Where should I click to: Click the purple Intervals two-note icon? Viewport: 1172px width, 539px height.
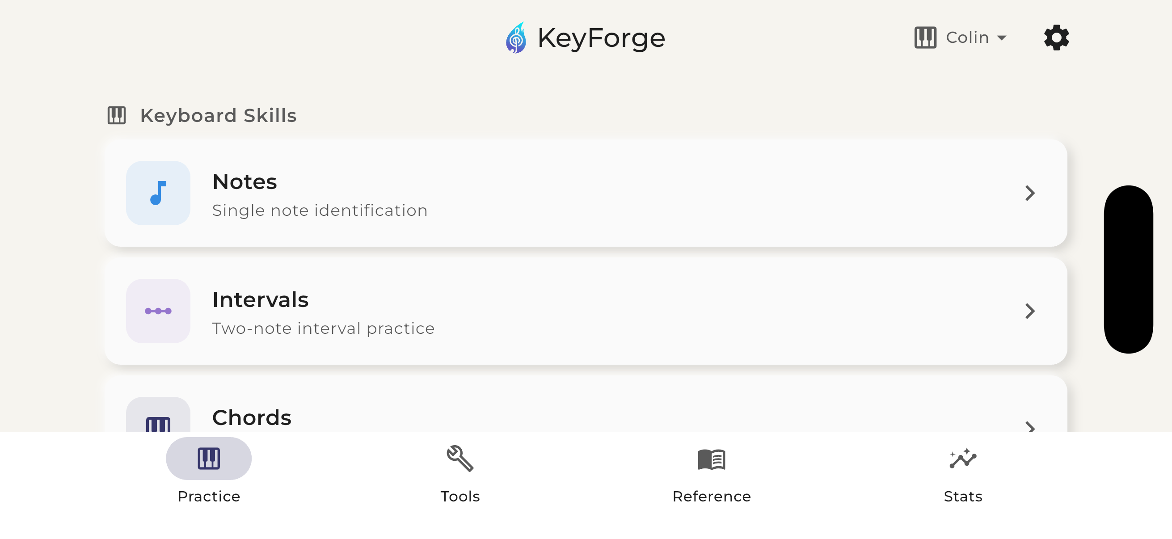pyautogui.click(x=158, y=311)
